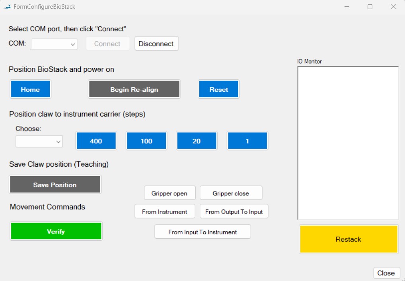405x281 pixels.
Task: Move claw by 20 steps
Action: tap(197, 140)
